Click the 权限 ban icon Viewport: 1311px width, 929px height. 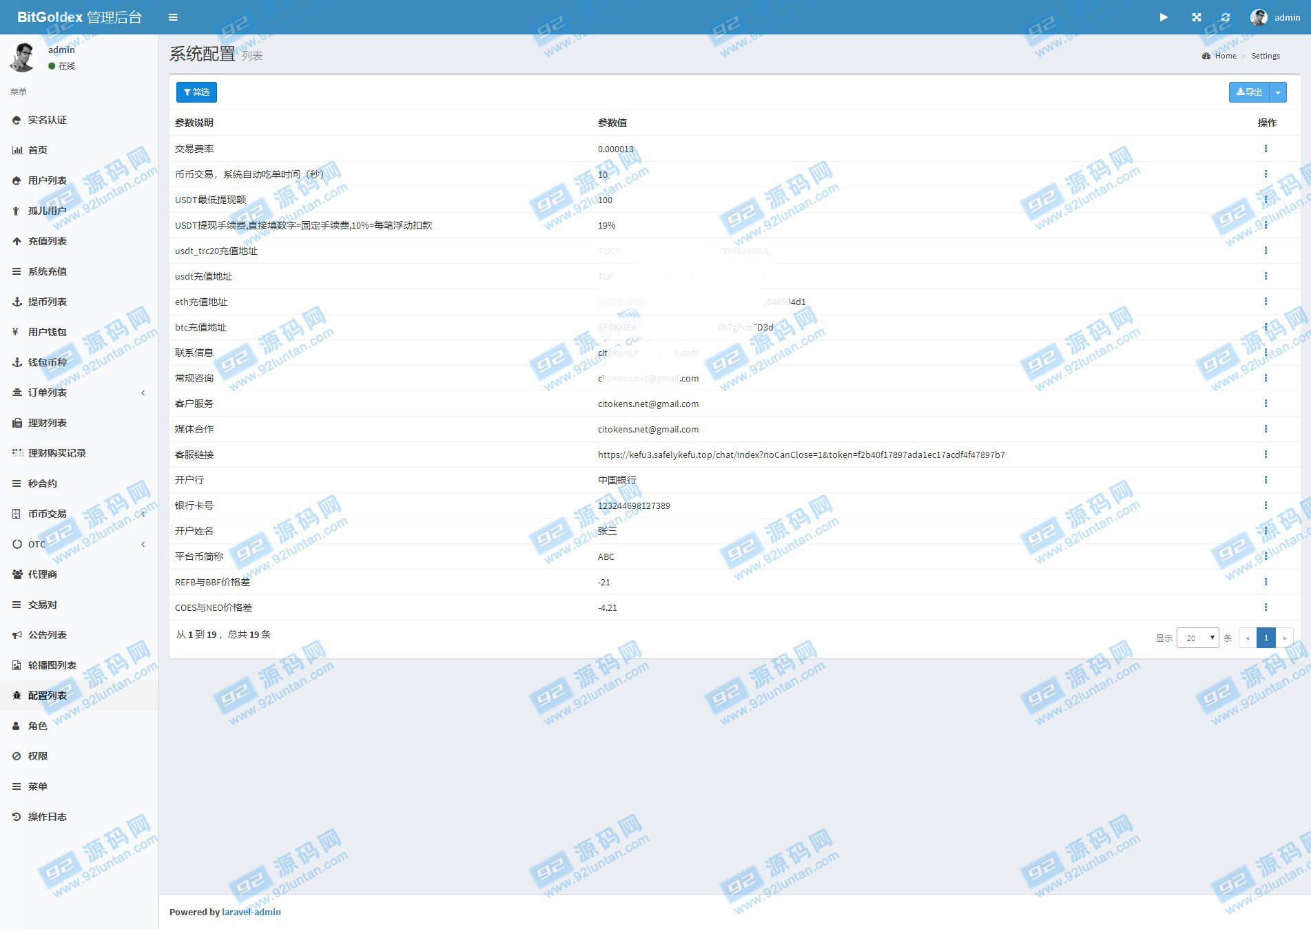[17, 756]
